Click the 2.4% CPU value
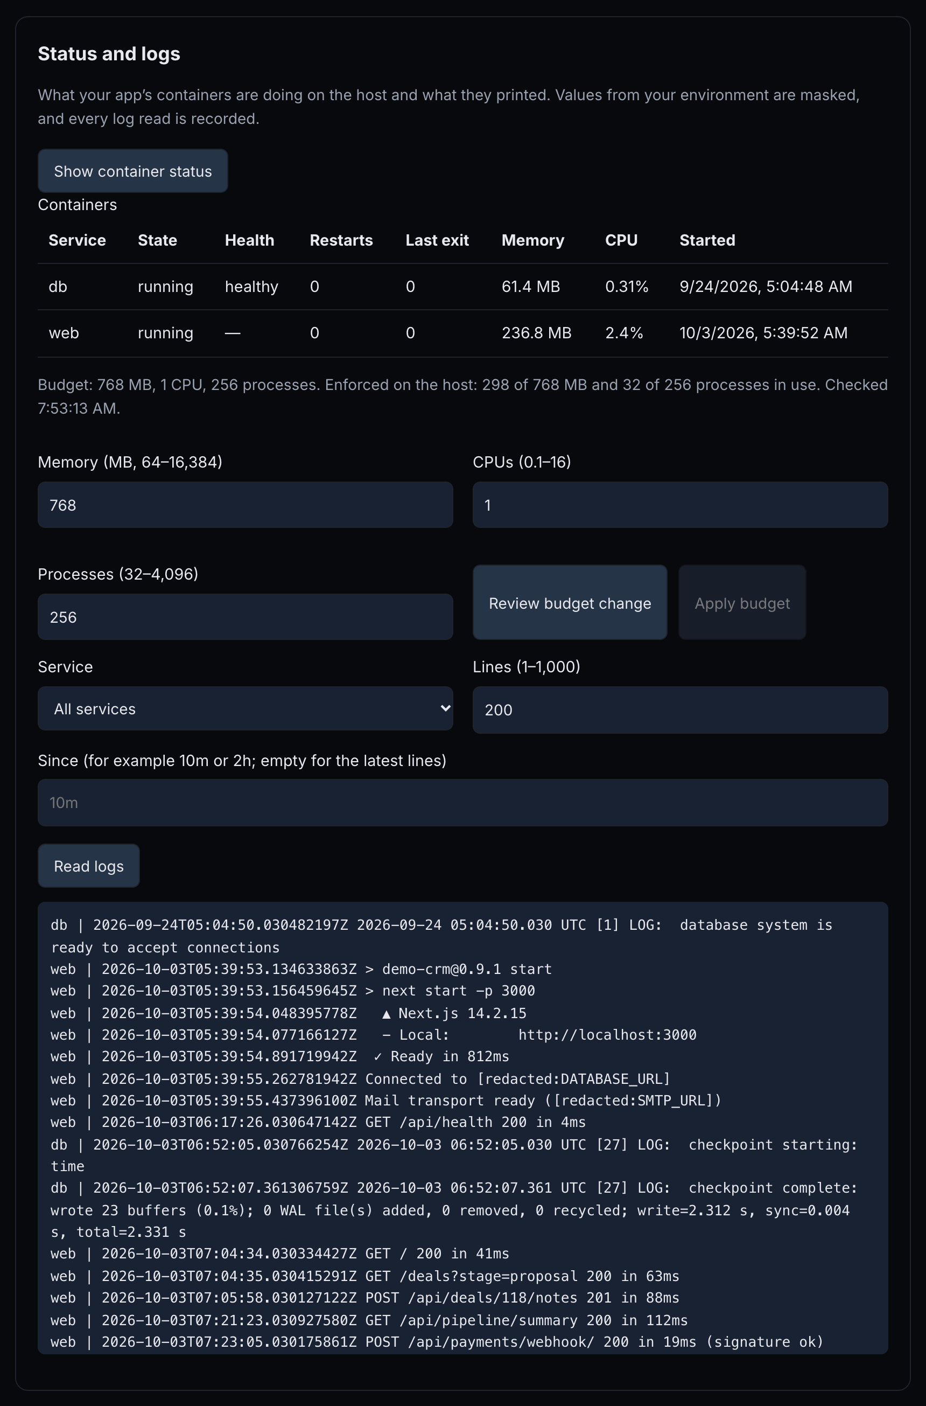The width and height of the screenshot is (926, 1406). coord(624,333)
